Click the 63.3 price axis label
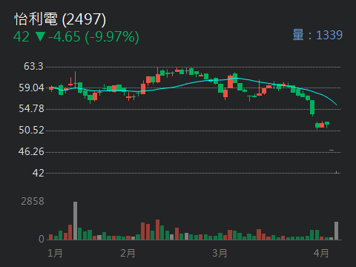 (x=33, y=66)
